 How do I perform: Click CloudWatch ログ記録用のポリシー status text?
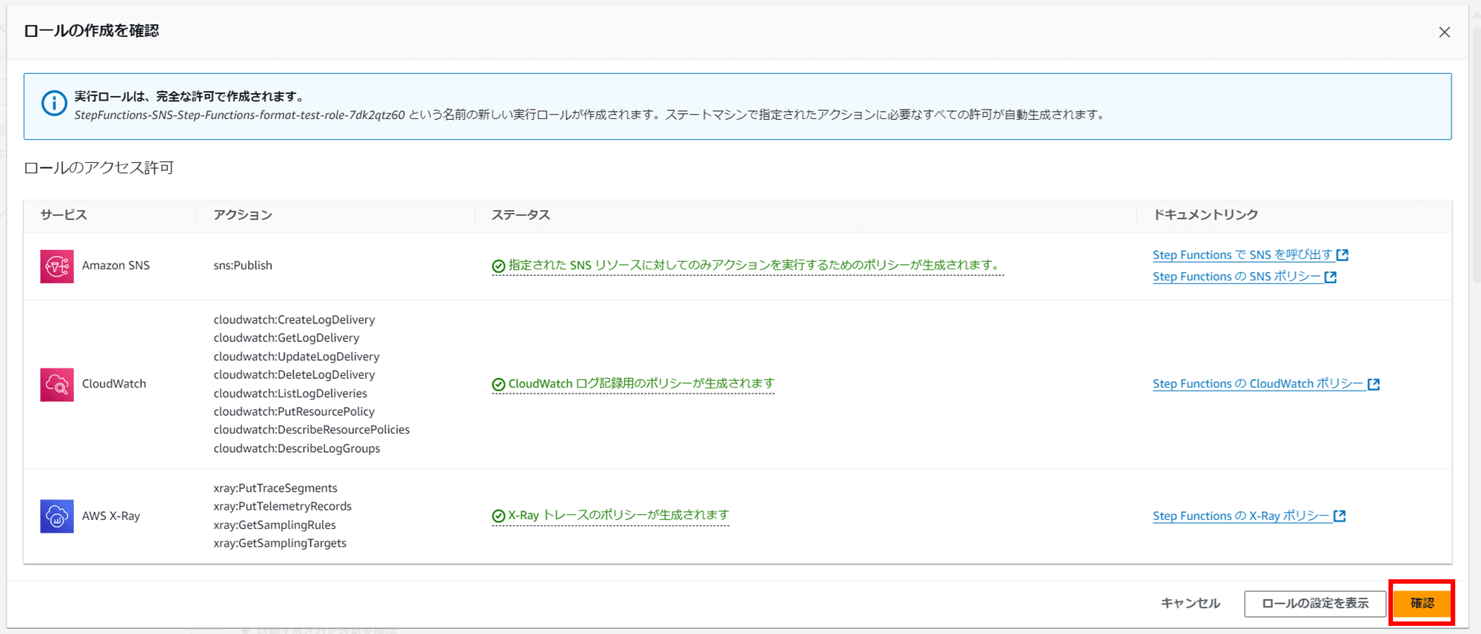point(641,384)
